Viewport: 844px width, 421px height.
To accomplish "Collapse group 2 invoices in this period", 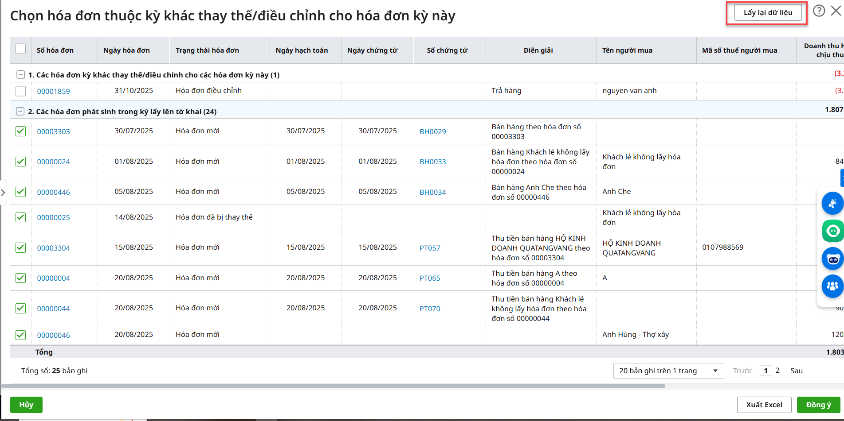I will [x=20, y=112].
